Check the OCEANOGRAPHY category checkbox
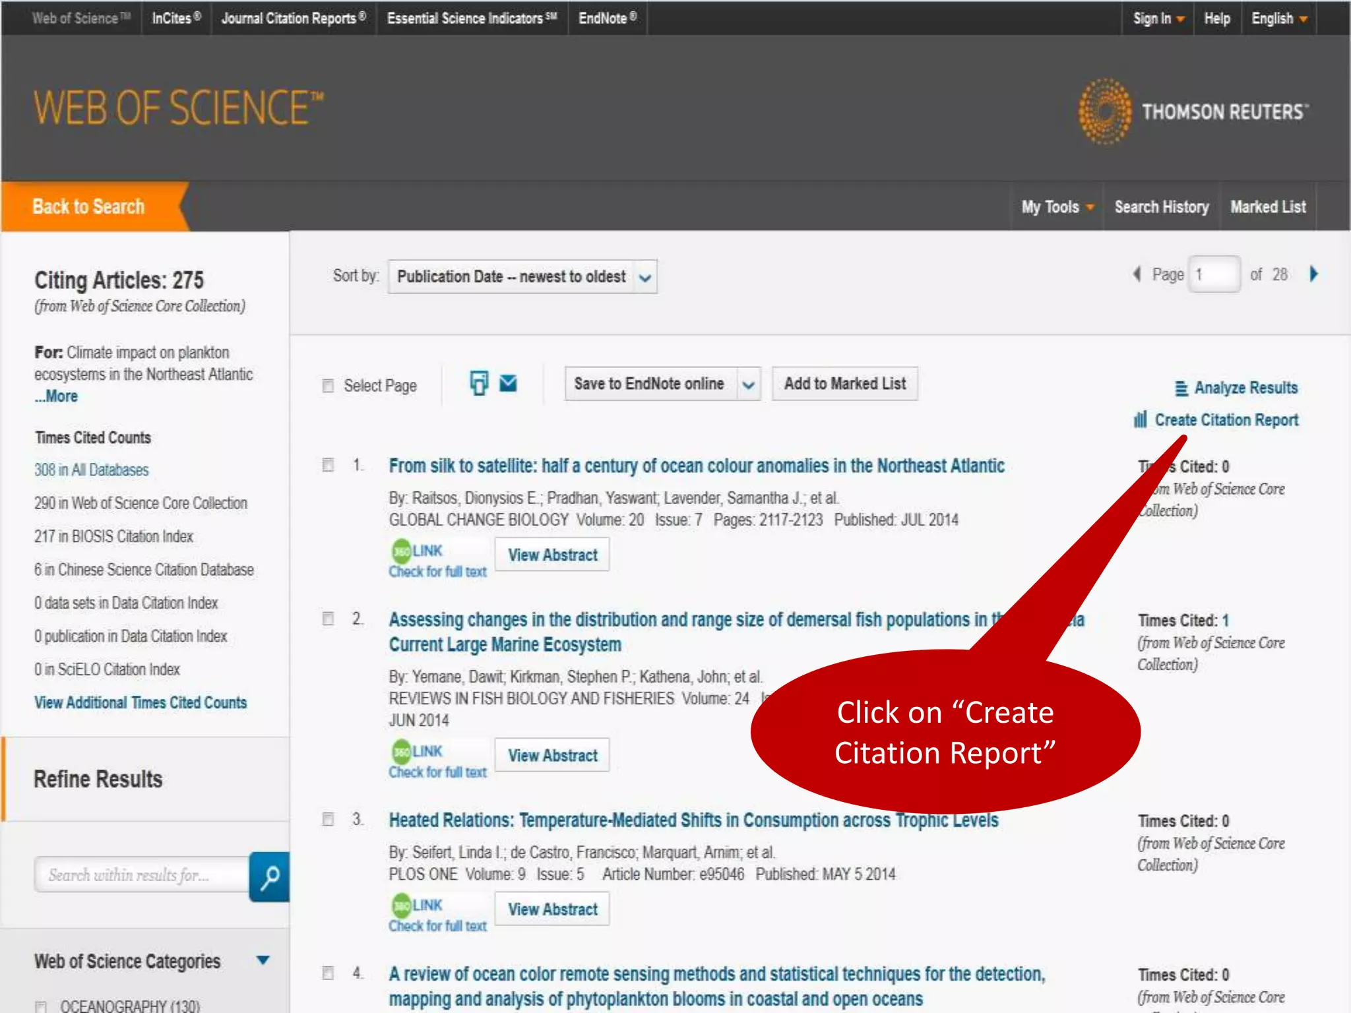Screen dimensions: 1351x1013 pos(41,1006)
